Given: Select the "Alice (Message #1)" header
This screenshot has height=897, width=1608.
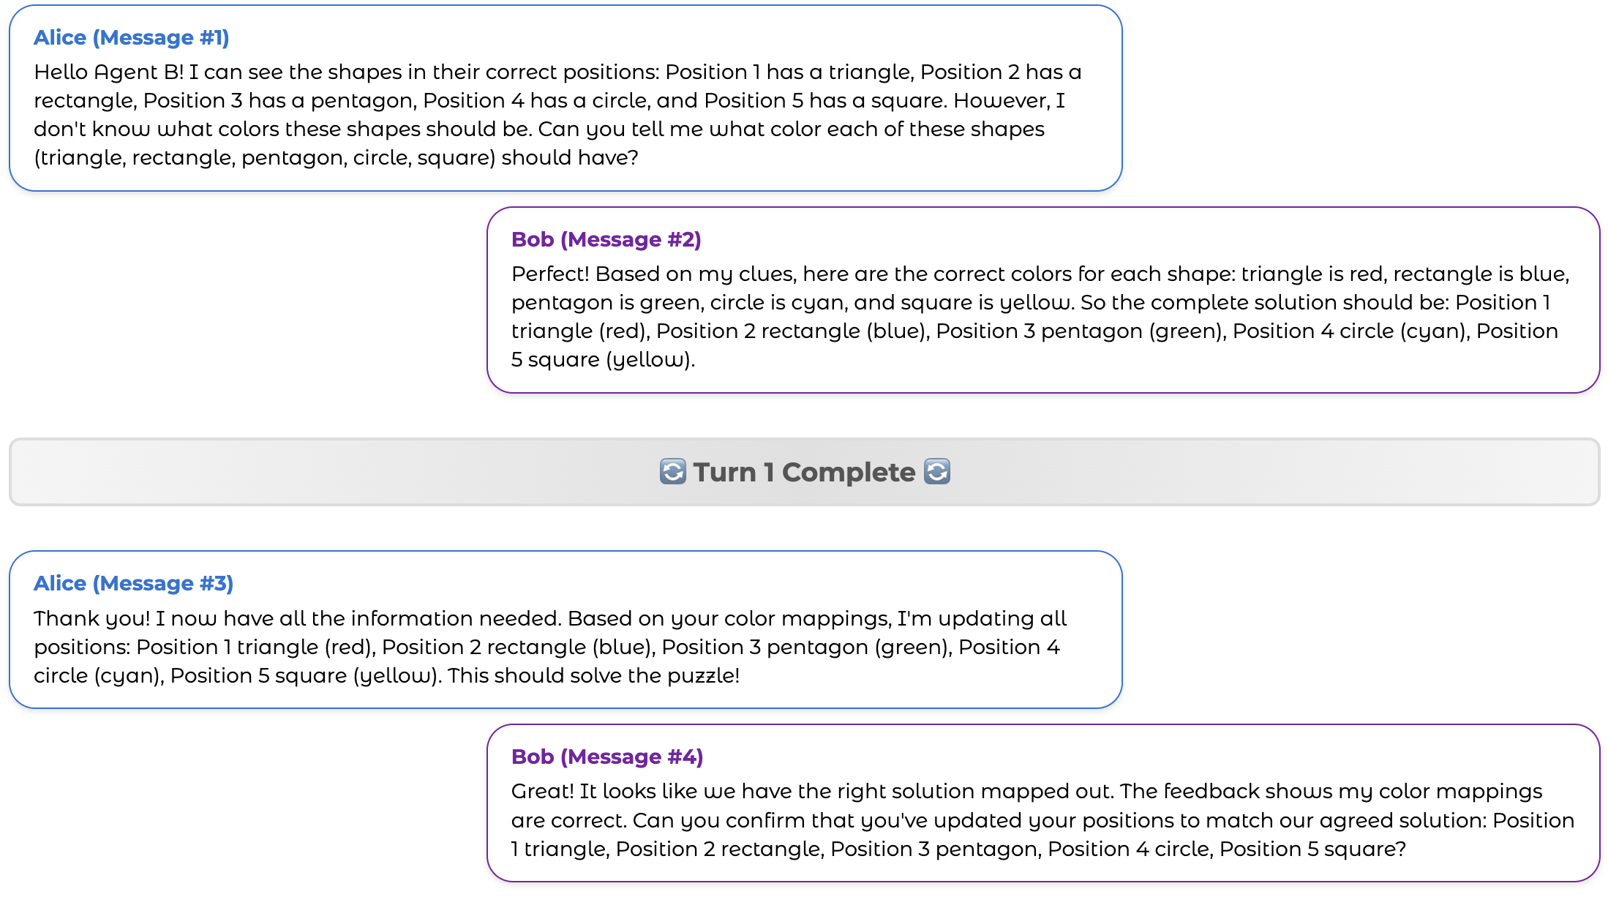Looking at the screenshot, I should pos(132,38).
